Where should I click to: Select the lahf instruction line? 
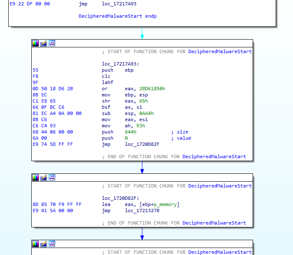[x=108, y=82]
